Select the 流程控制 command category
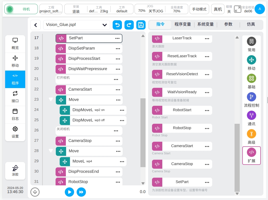The width and height of the screenshot is (268, 200). (251, 100)
